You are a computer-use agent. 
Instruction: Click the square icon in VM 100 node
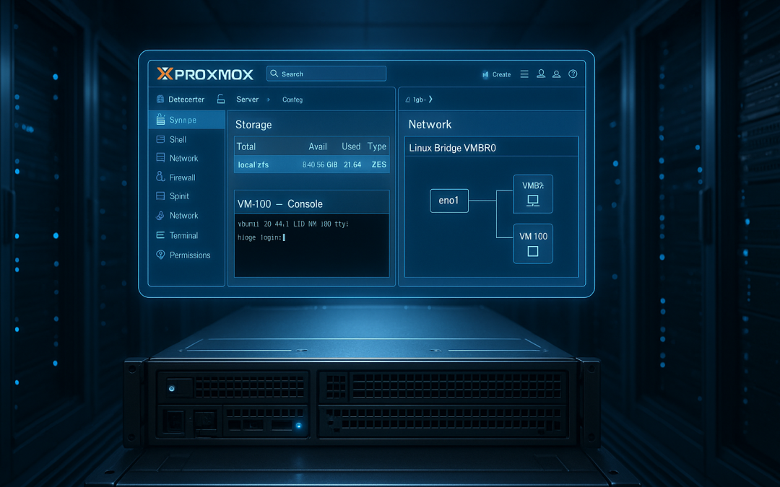click(x=533, y=252)
